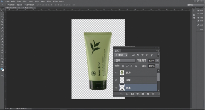The width and height of the screenshot is (205, 110).
Task: Toggle smart object layer filter
Action: (x=152, y=55)
